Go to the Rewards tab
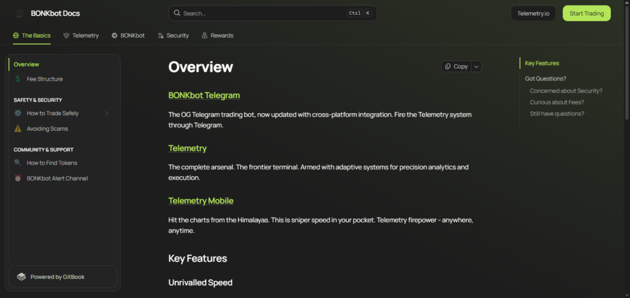 tap(217, 36)
